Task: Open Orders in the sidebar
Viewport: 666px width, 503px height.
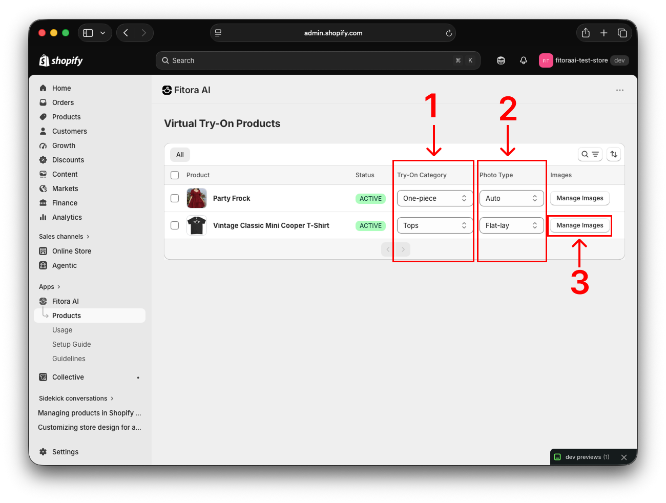Action: click(63, 102)
